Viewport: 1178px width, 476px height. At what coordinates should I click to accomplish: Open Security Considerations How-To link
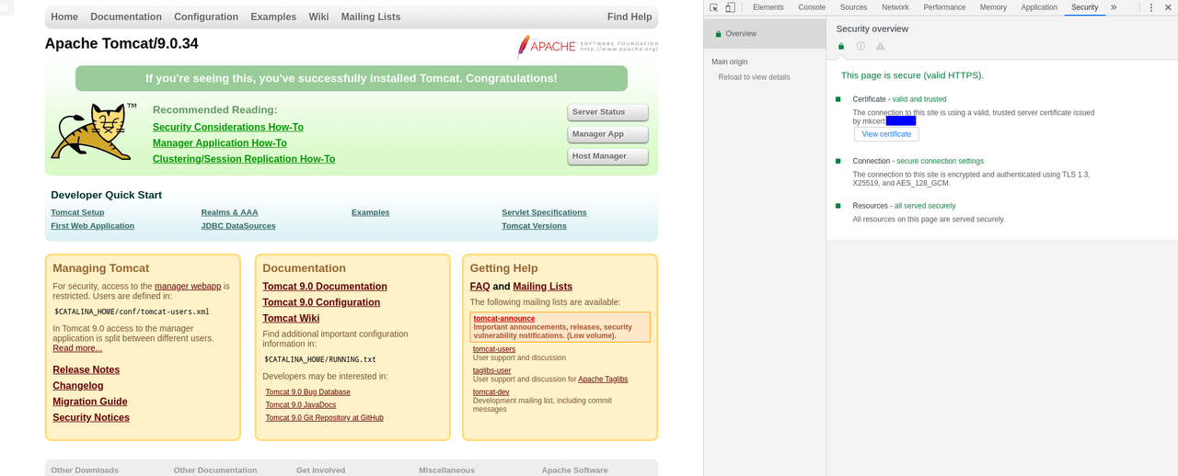click(228, 127)
